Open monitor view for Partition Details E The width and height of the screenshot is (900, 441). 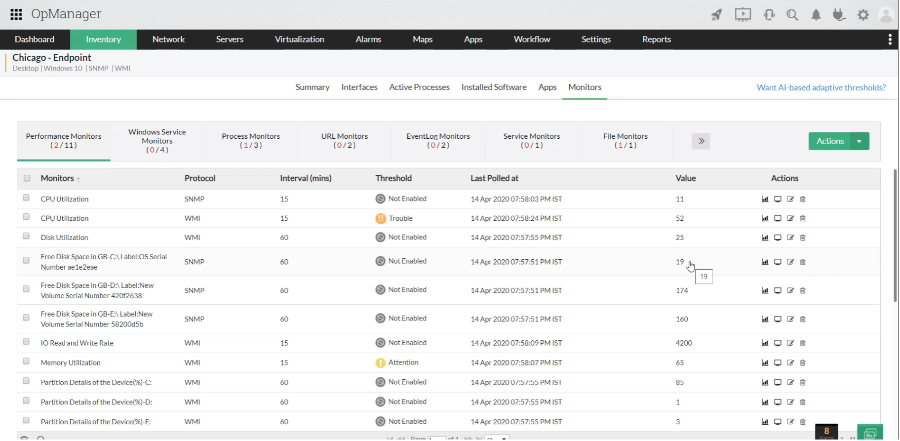point(778,422)
